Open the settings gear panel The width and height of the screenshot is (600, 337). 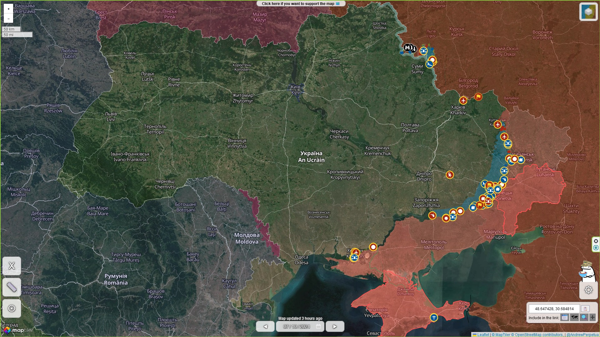tap(588, 290)
